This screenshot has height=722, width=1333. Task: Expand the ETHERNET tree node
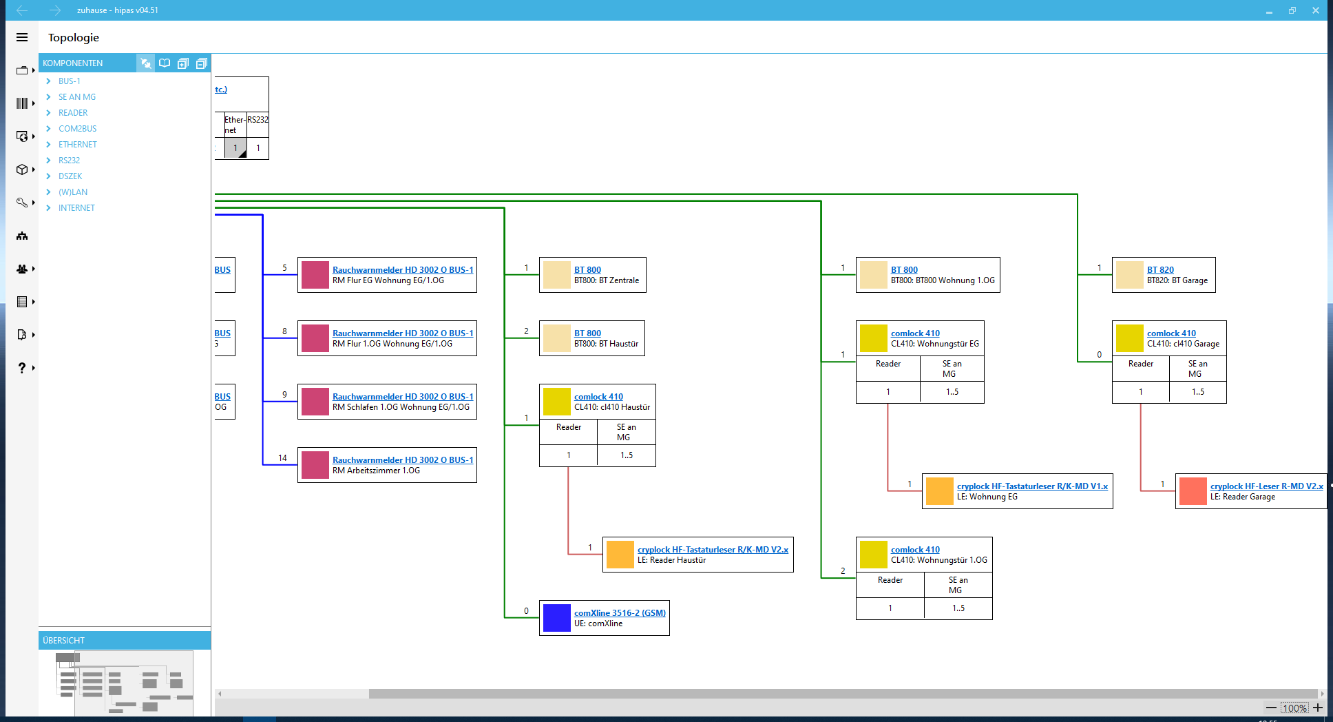pyautogui.click(x=48, y=145)
